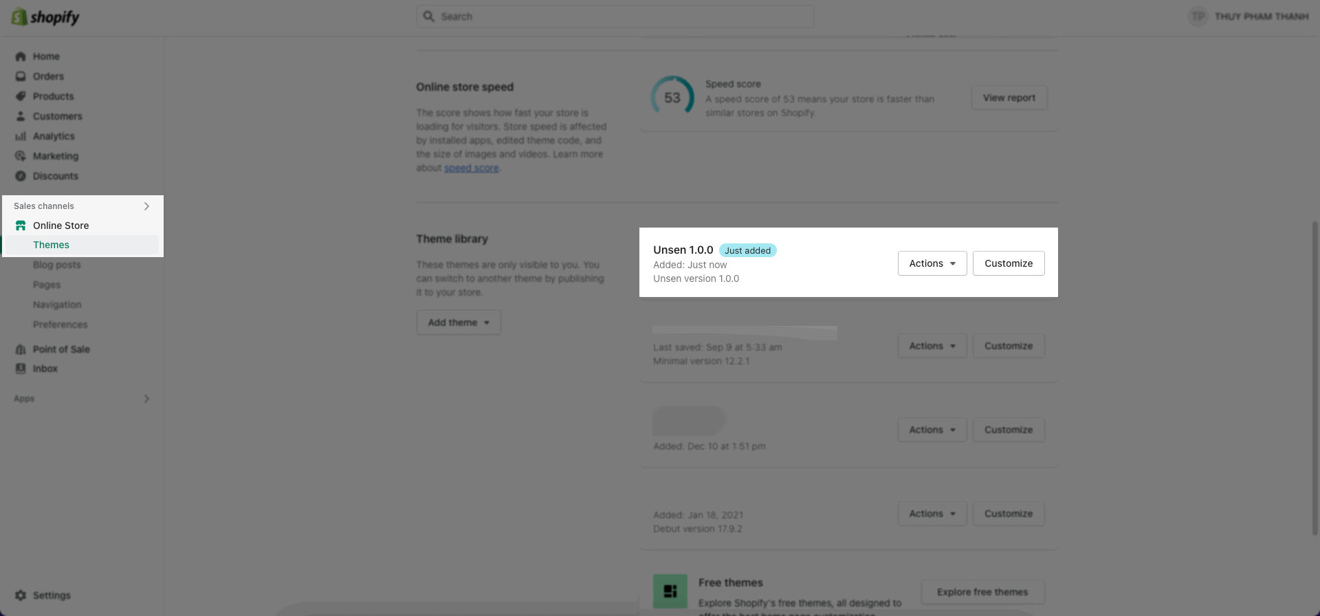Open Actions dropdown for Unsen 1.0.0
This screenshot has height=616, width=1320.
932,263
